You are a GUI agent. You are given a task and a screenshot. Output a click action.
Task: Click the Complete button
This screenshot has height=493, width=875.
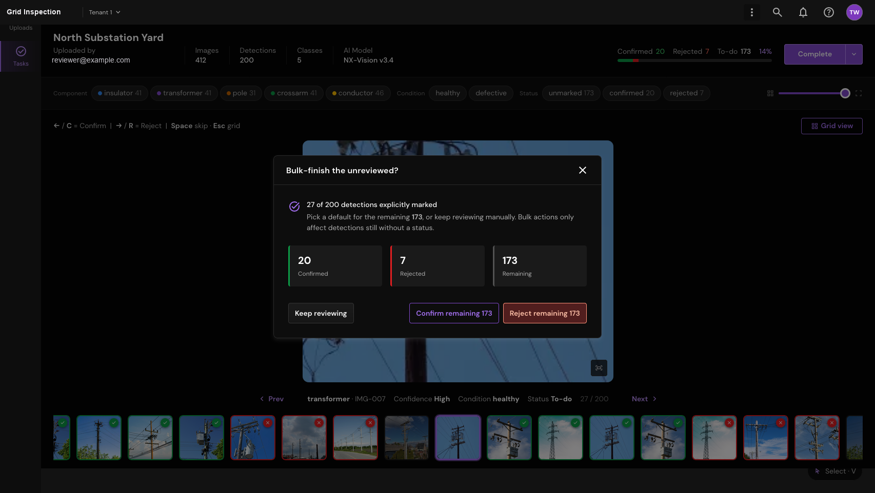pyautogui.click(x=815, y=54)
